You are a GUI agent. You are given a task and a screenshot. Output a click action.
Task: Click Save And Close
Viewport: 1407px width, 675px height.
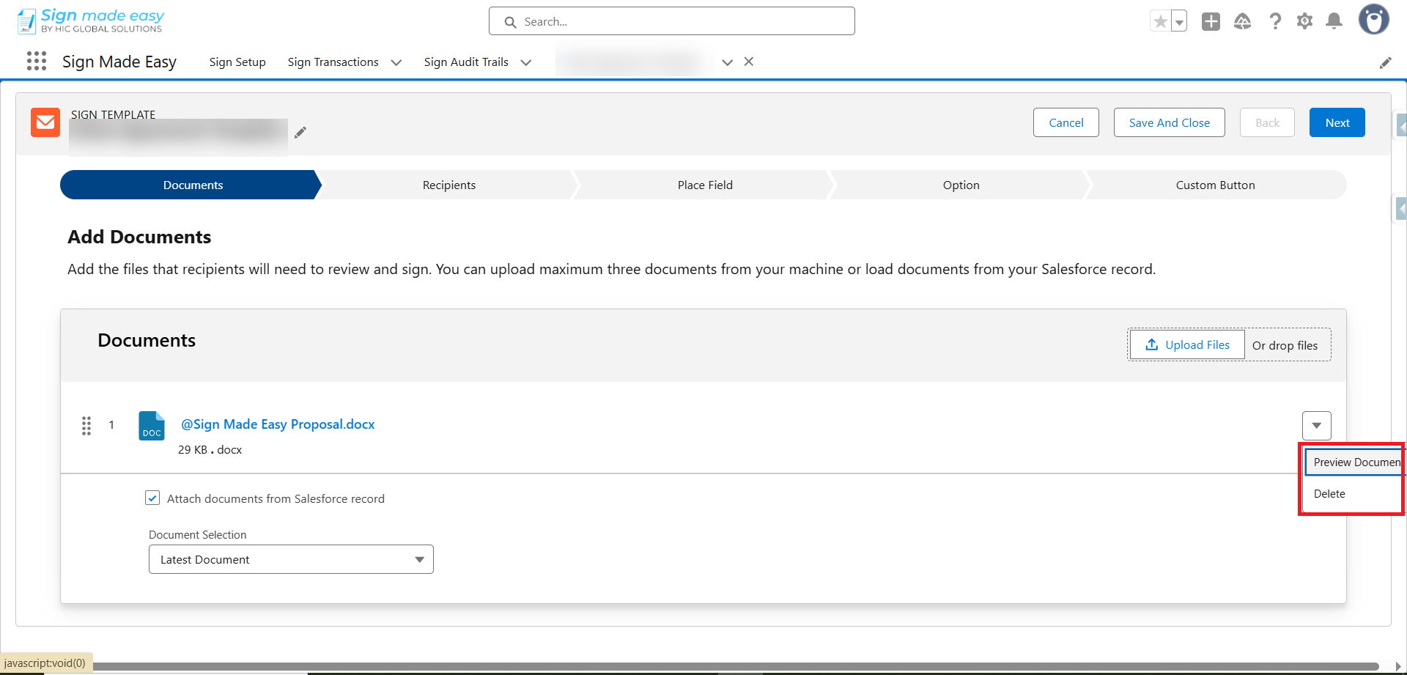[1170, 122]
